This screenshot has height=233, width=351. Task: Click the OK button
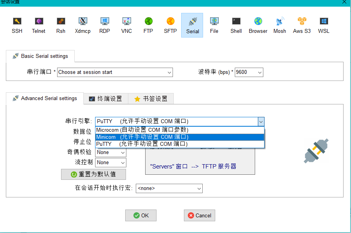coord(141,215)
